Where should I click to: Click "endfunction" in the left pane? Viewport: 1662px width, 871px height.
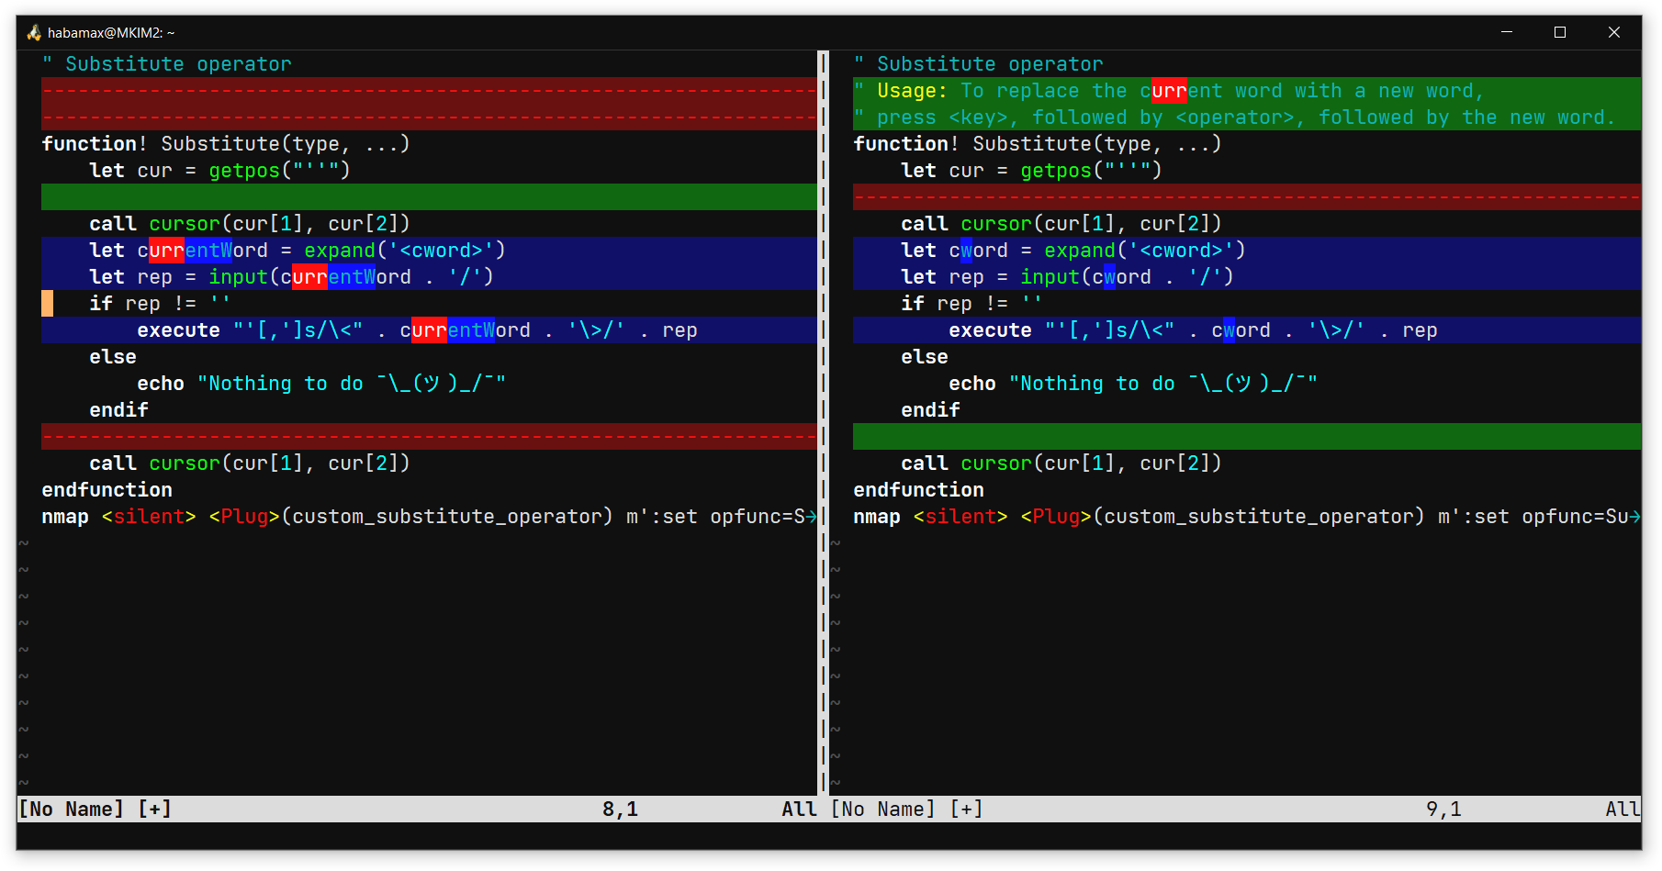click(x=107, y=490)
